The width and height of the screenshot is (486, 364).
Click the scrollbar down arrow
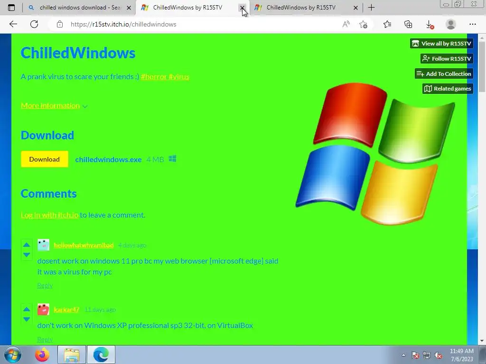[482, 341]
